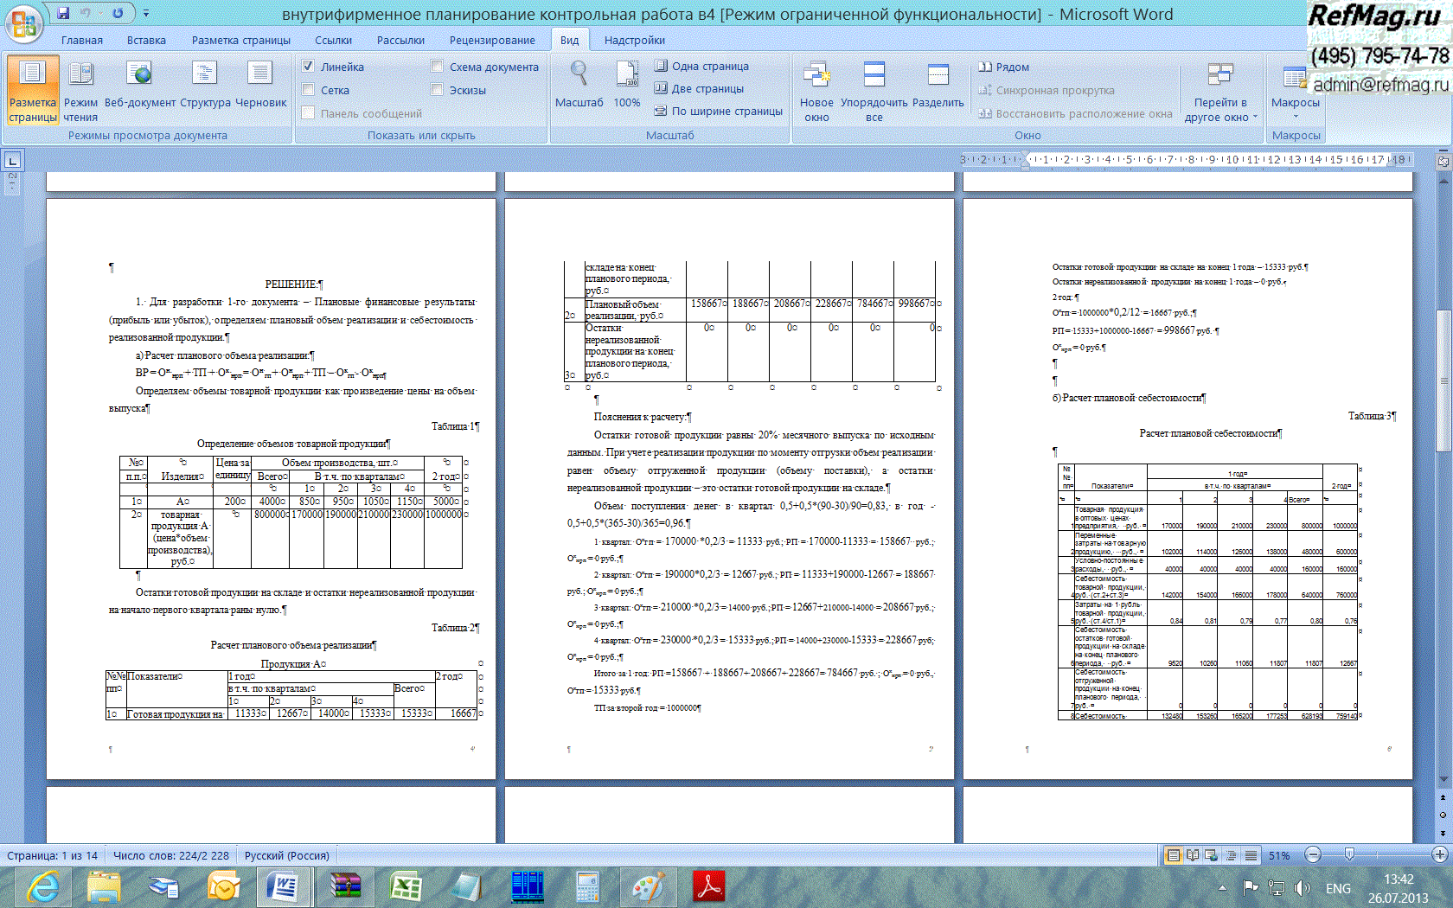Viewport: 1453px width, 908px height.
Task: Switch to Web document view mode
Action: click(138, 86)
